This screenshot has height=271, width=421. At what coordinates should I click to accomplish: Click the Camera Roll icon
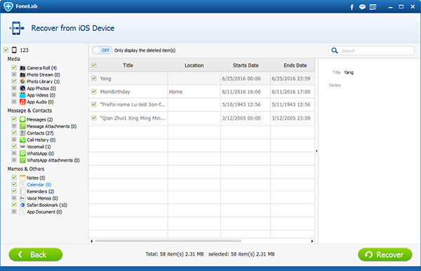(22, 68)
